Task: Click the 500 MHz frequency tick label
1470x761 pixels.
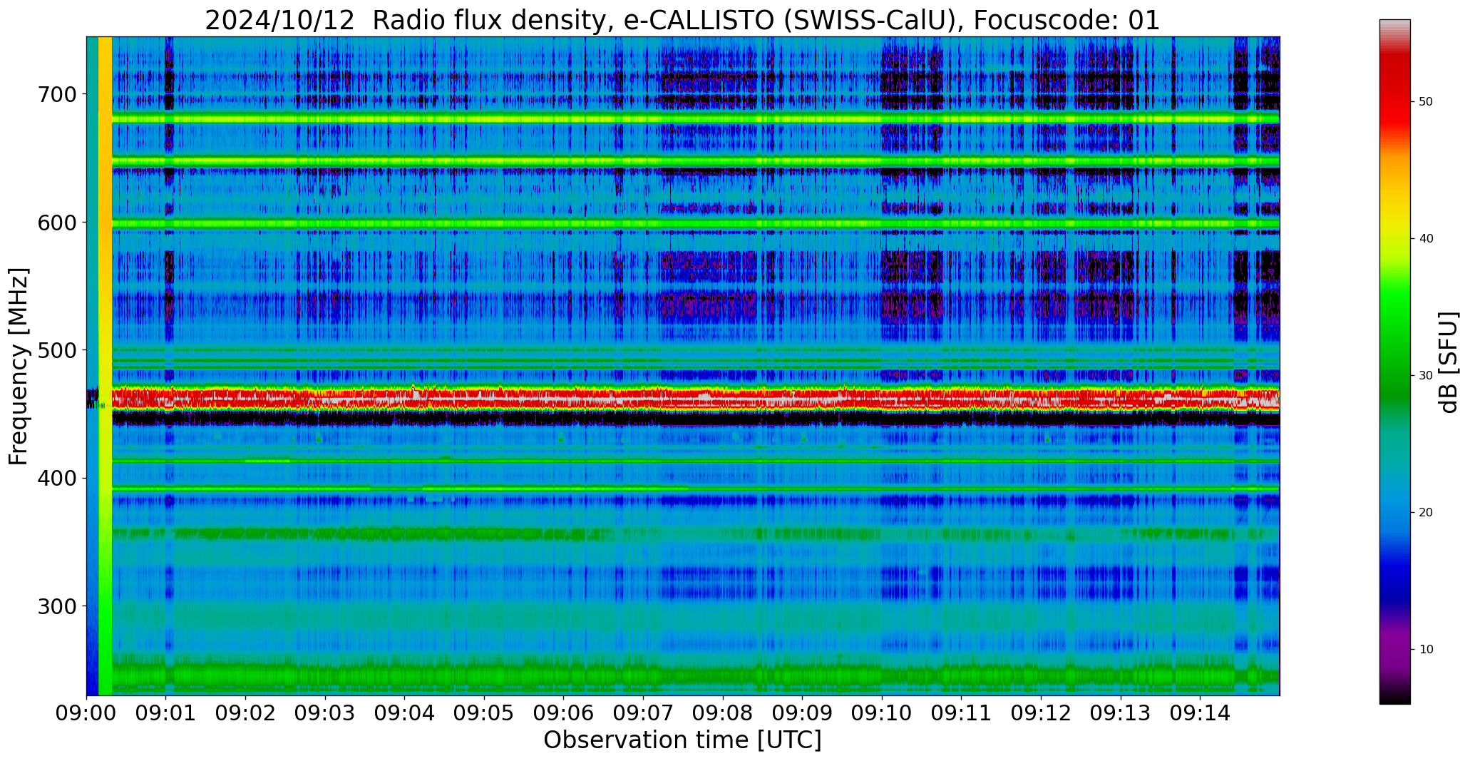Action: [57, 350]
